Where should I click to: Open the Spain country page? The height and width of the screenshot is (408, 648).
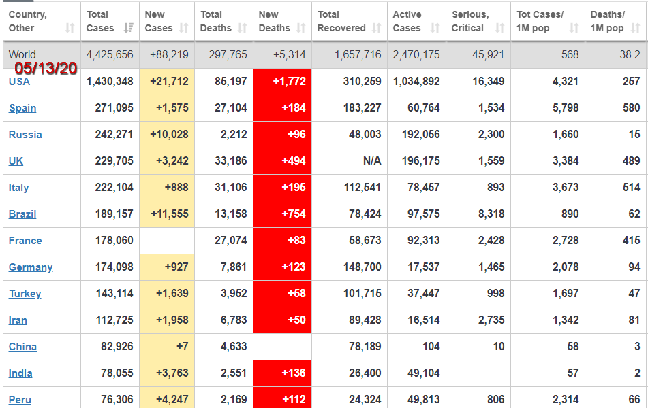22,108
